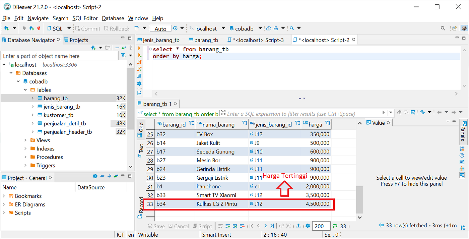
Task: Toggle the Auto commit mode
Action: [160, 28]
